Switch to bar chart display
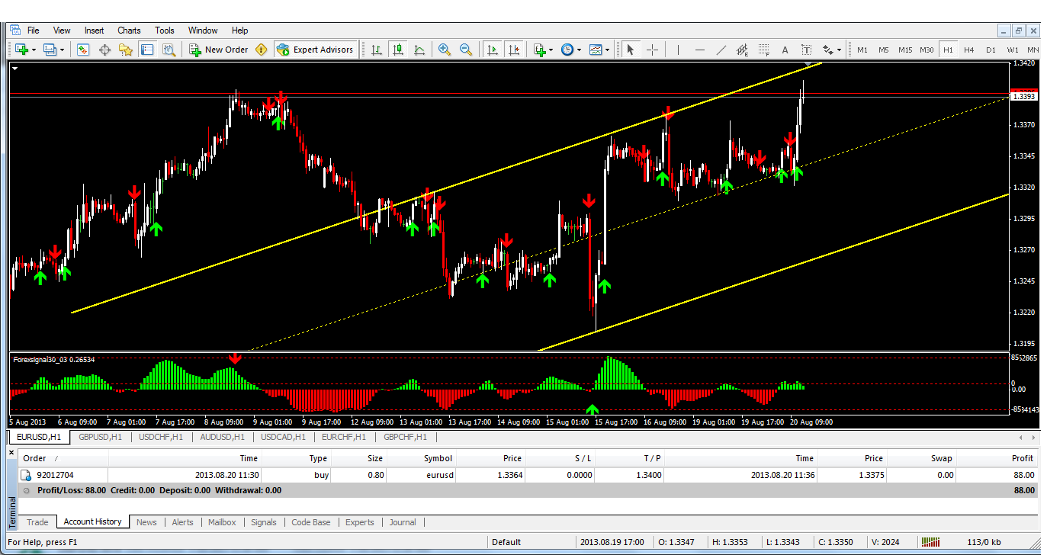Viewport: 1047px width, 555px height. click(376, 50)
